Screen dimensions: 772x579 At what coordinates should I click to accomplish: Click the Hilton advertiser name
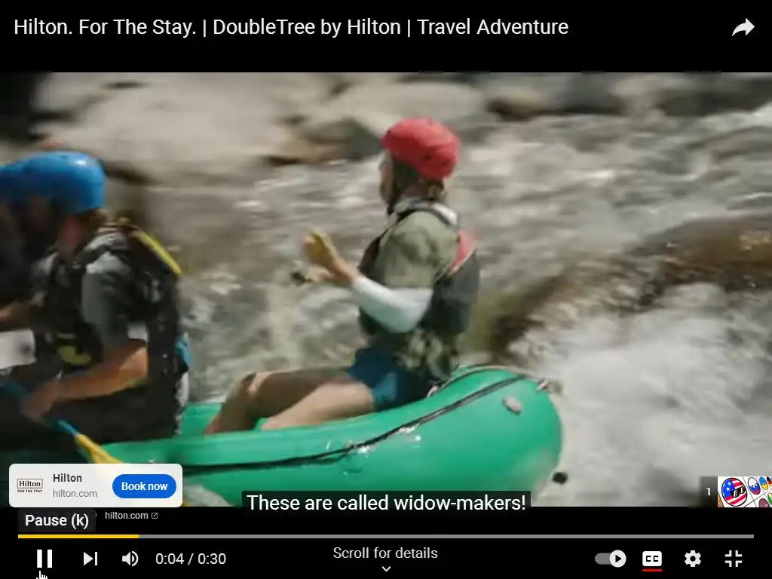click(67, 477)
